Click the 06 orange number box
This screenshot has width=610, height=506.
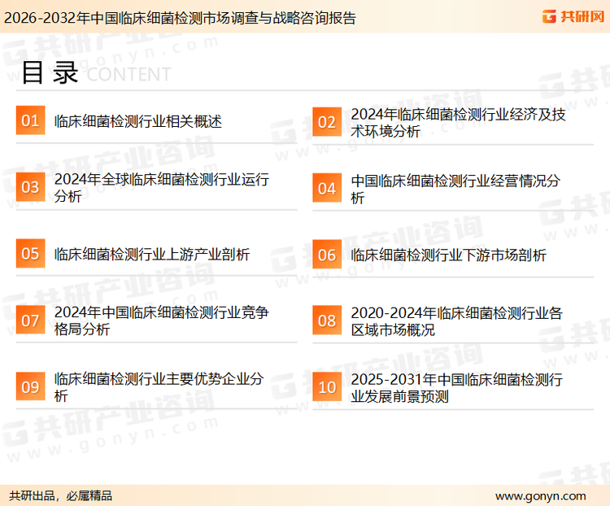point(326,255)
